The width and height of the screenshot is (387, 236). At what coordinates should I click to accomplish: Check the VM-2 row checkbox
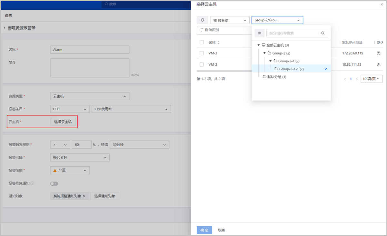[x=202, y=64]
